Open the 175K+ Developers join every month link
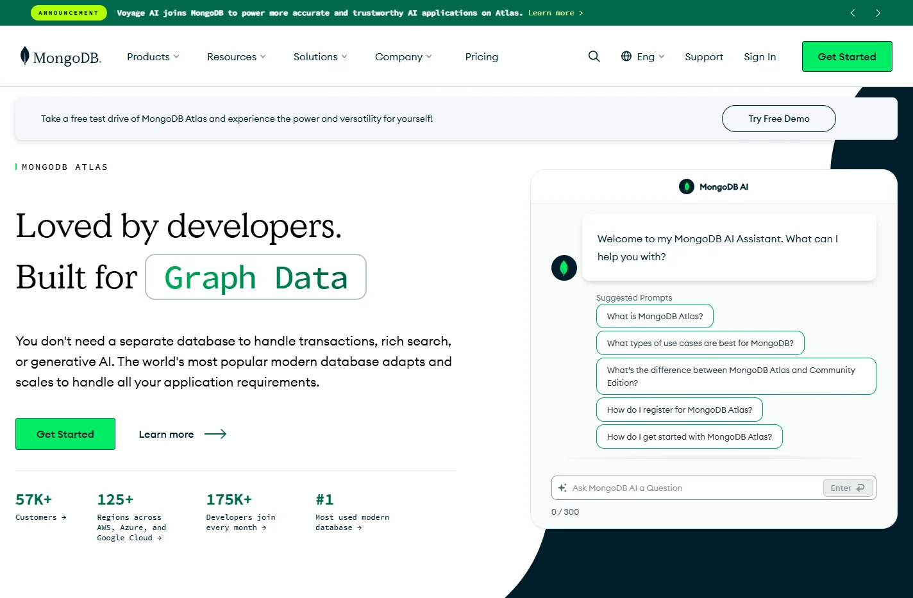The height and width of the screenshot is (598, 913). click(x=240, y=511)
